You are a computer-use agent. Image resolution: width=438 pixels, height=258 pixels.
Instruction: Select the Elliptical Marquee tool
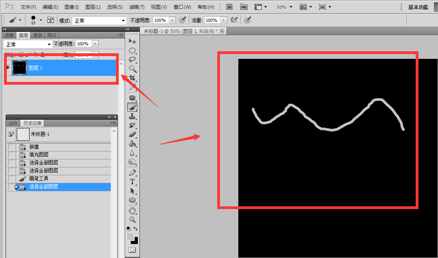[x=132, y=50]
